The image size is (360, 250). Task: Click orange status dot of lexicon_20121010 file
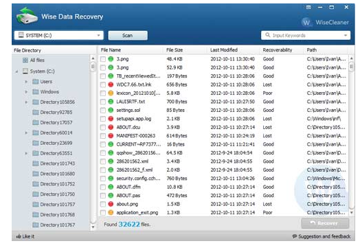pos(111,93)
